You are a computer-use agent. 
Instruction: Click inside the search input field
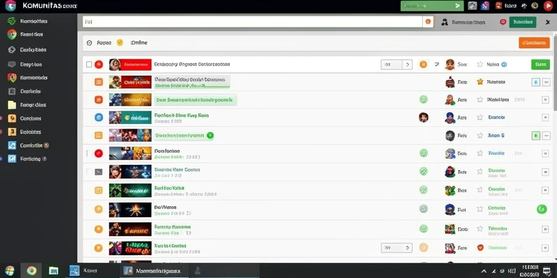tap(252, 22)
